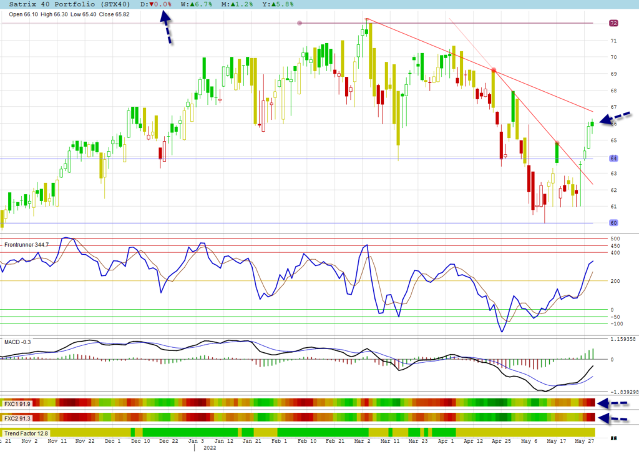639x459 pixels.
Task: Click the Jan 3 date on the time axis
Action: pyautogui.click(x=196, y=441)
